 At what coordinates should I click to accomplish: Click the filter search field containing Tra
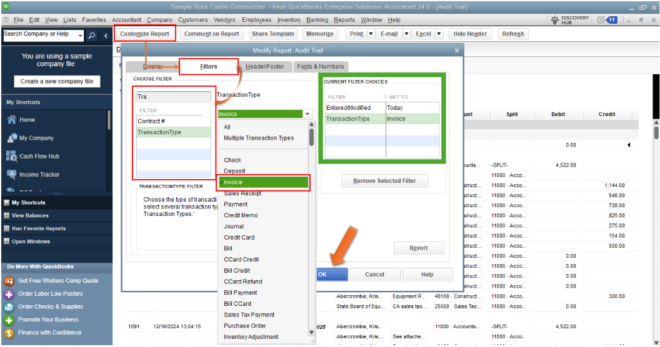[x=173, y=97]
